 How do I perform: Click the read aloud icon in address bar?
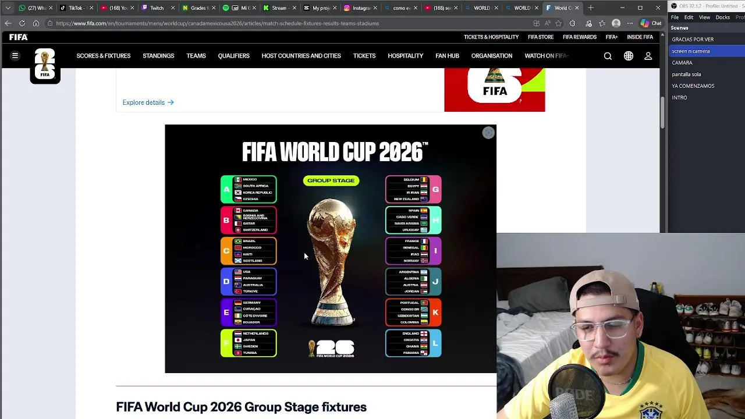click(548, 23)
